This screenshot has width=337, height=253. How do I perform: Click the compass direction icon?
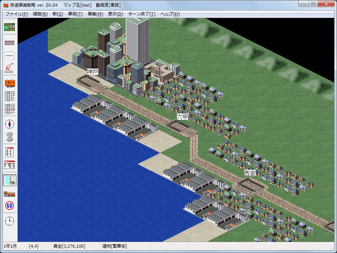[x=9, y=124]
